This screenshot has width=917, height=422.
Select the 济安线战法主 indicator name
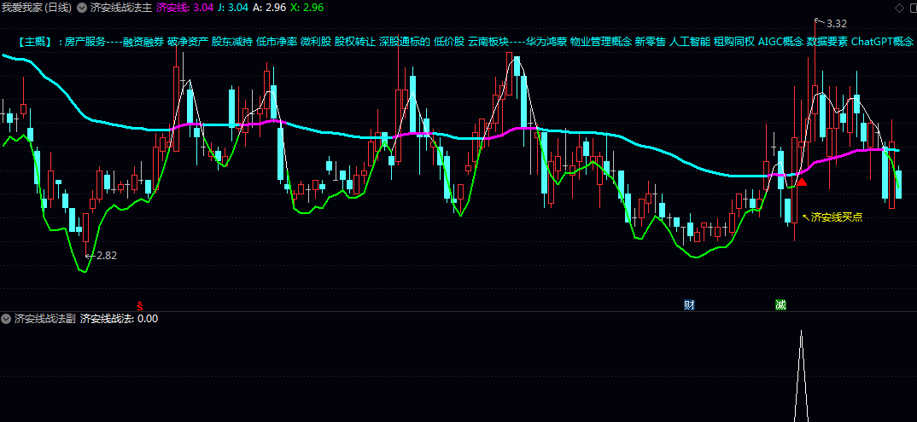pos(121,8)
